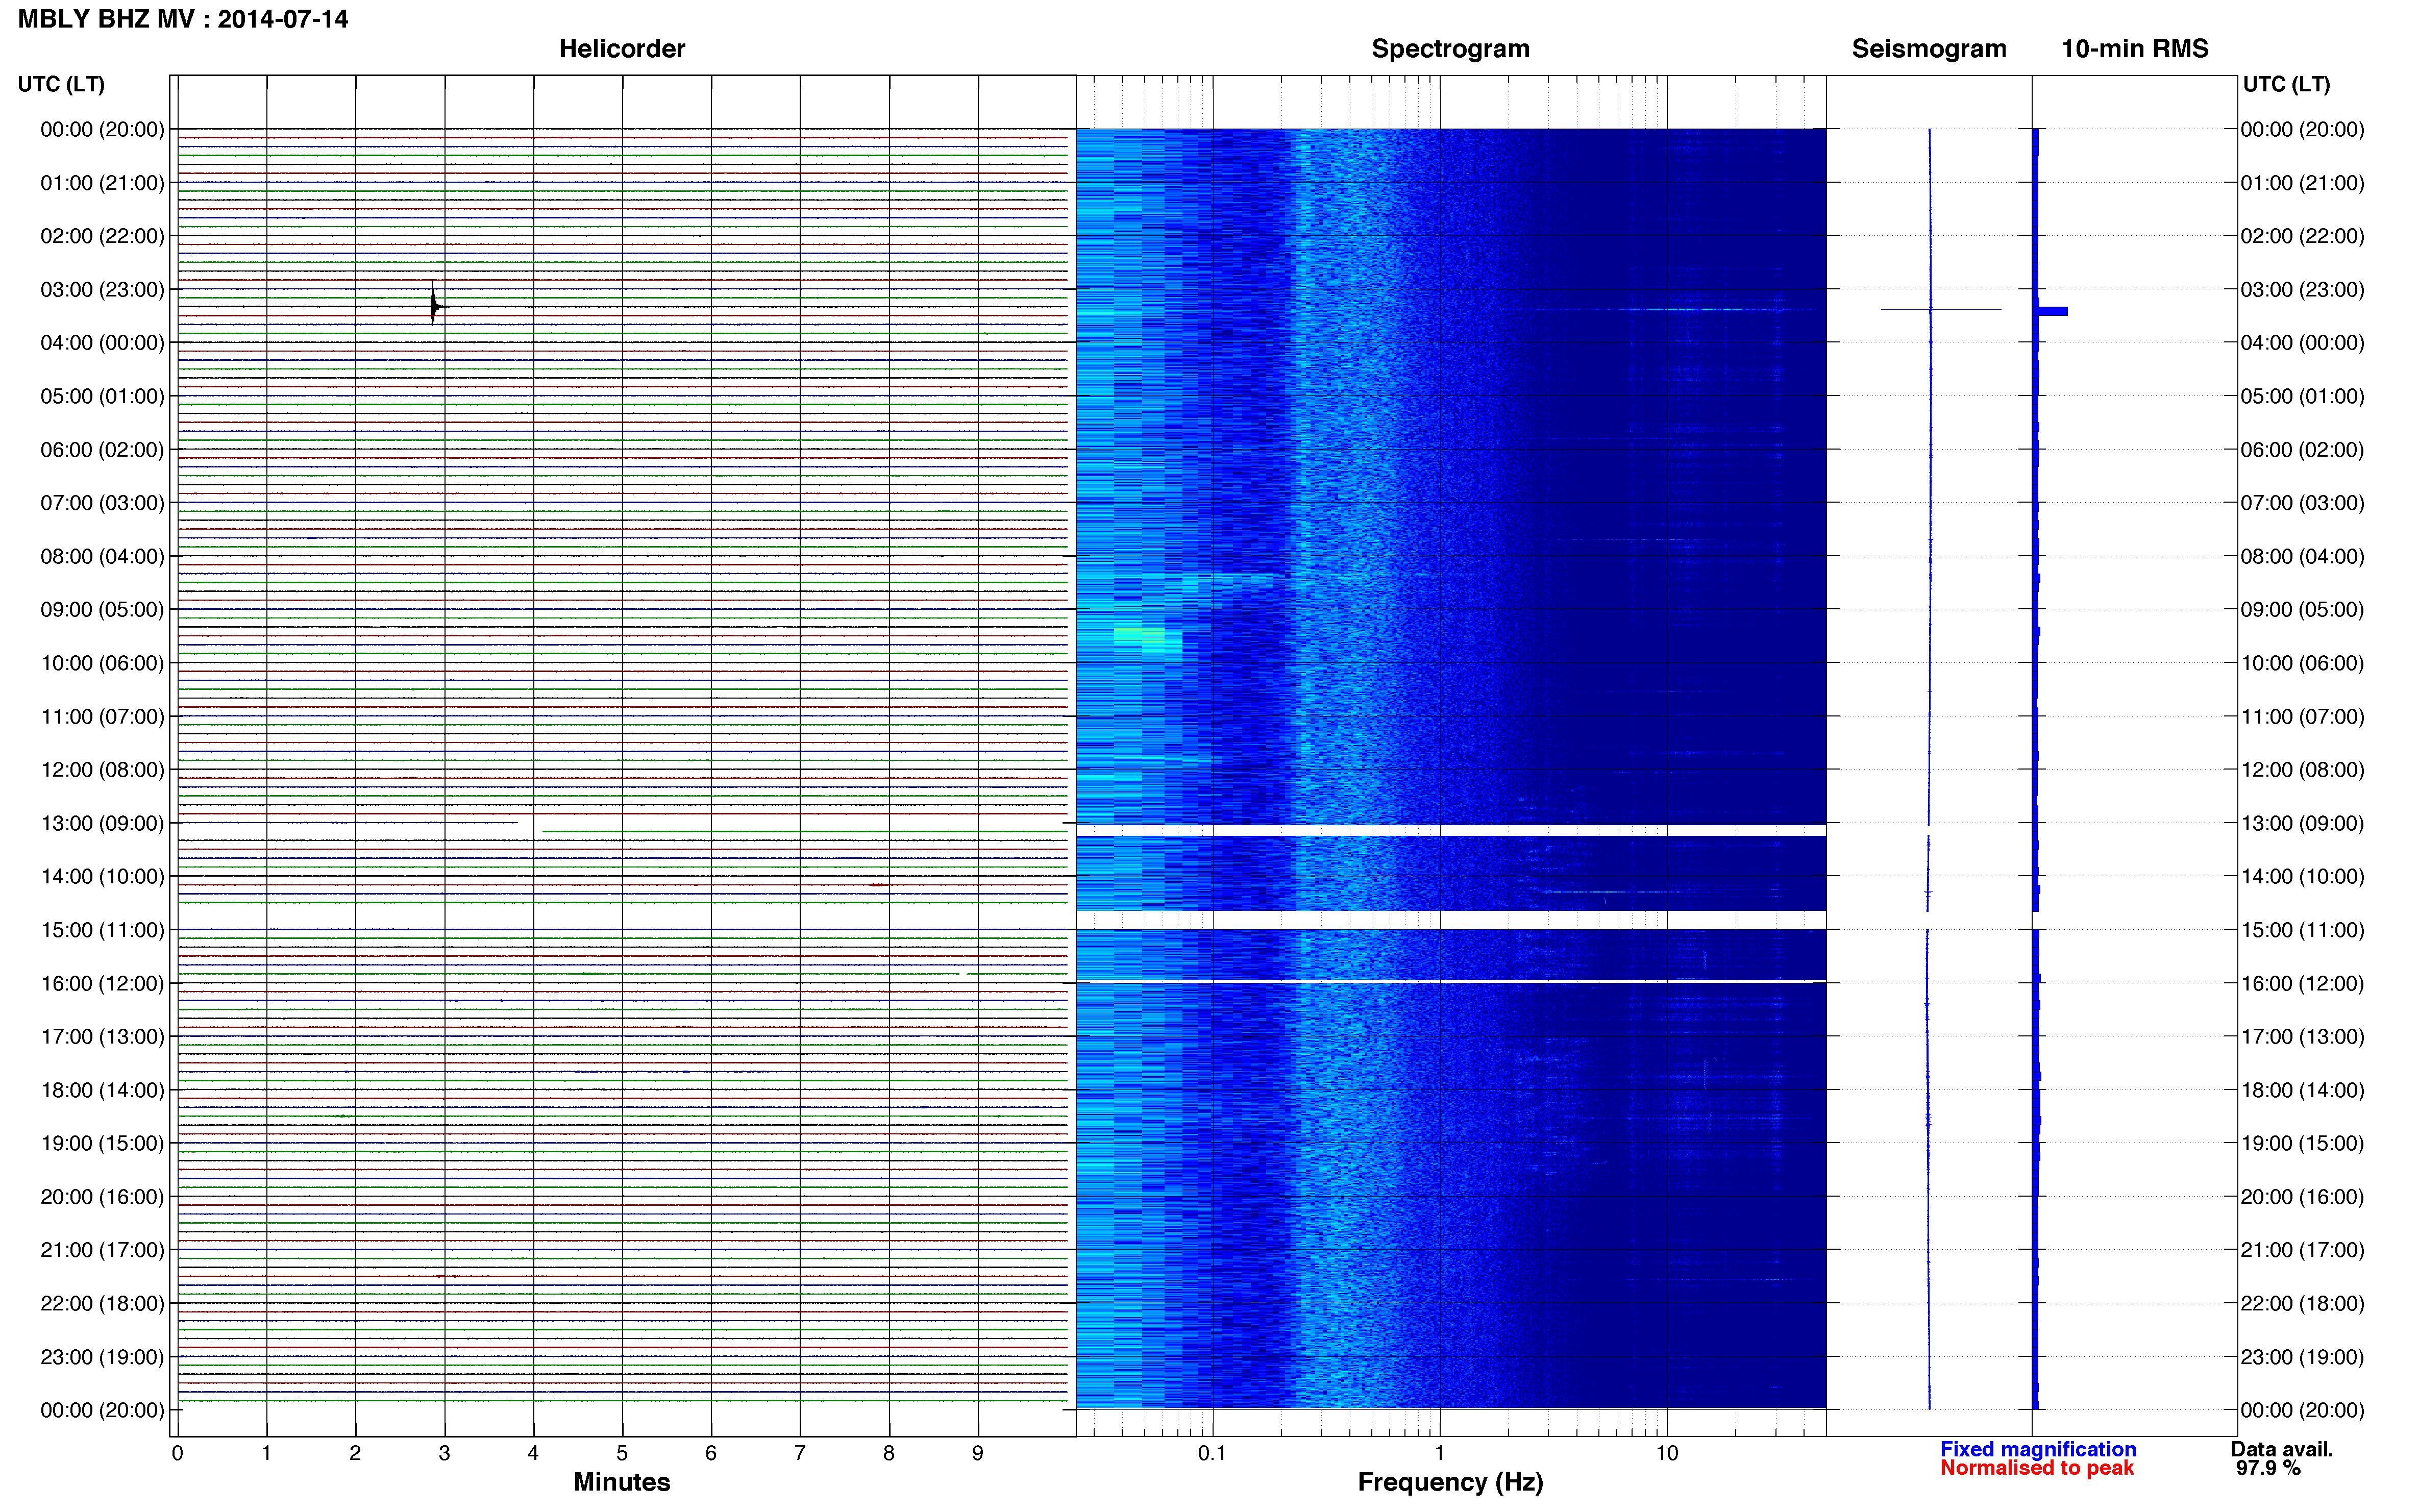Click the left "23:00 (19:00)" time label
This screenshot has height=1512, width=2419.
(x=102, y=1357)
